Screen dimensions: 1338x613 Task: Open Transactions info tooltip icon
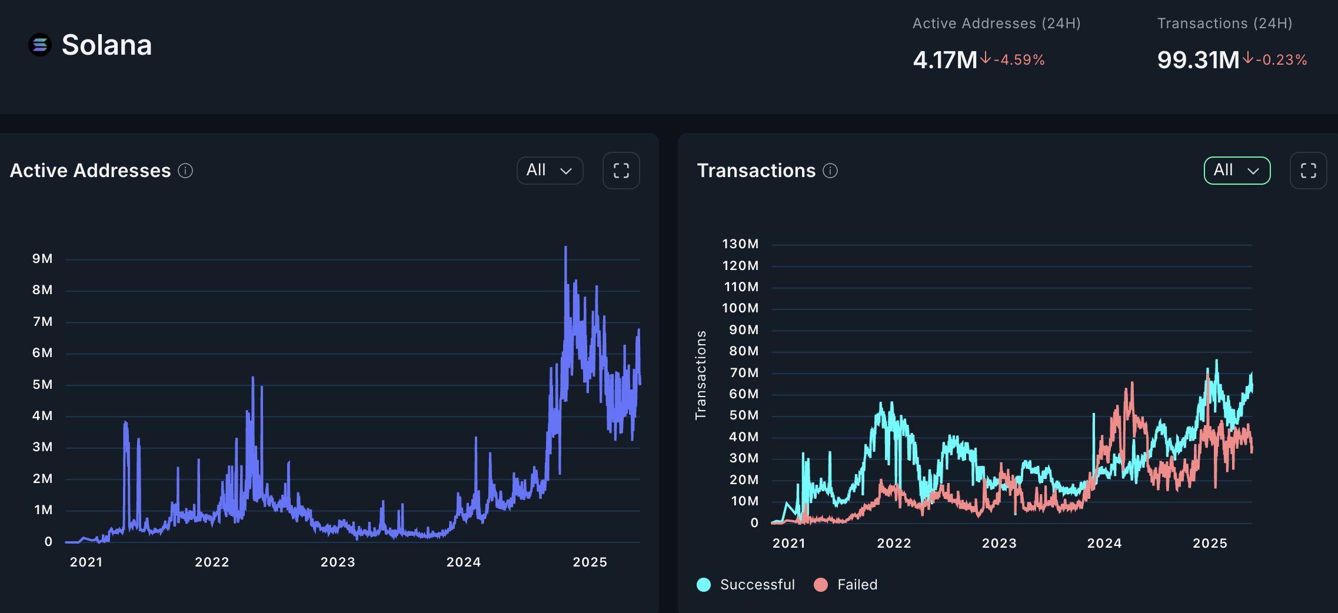point(830,171)
